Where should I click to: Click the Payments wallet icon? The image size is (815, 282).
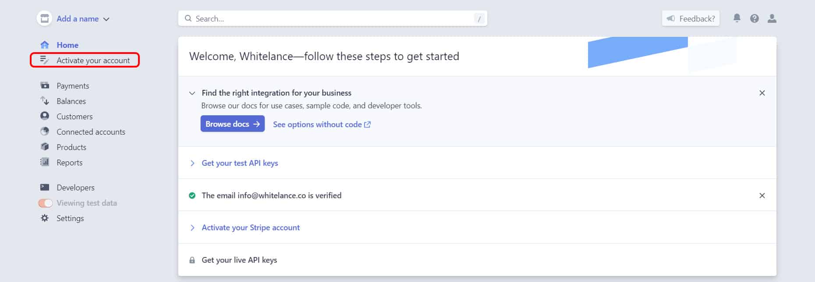(45, 86)
